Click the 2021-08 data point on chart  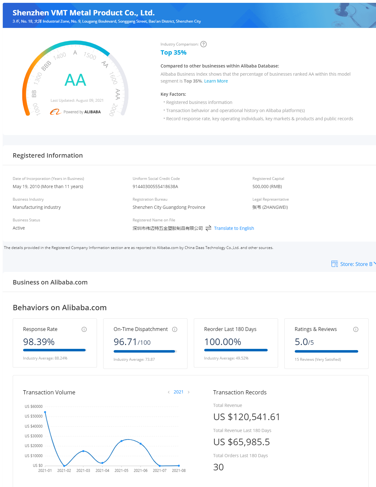click(x=179, y=466)
